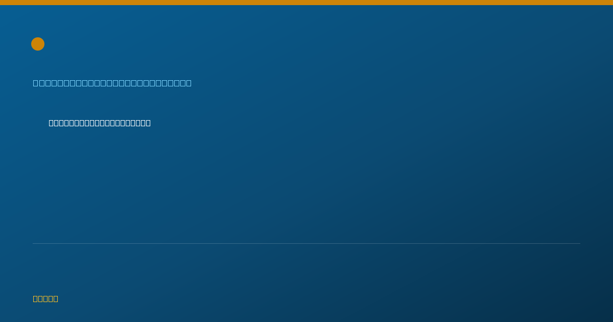Click the thin horizontal divider line
The image size is (613, 322).
coord(306,243)
